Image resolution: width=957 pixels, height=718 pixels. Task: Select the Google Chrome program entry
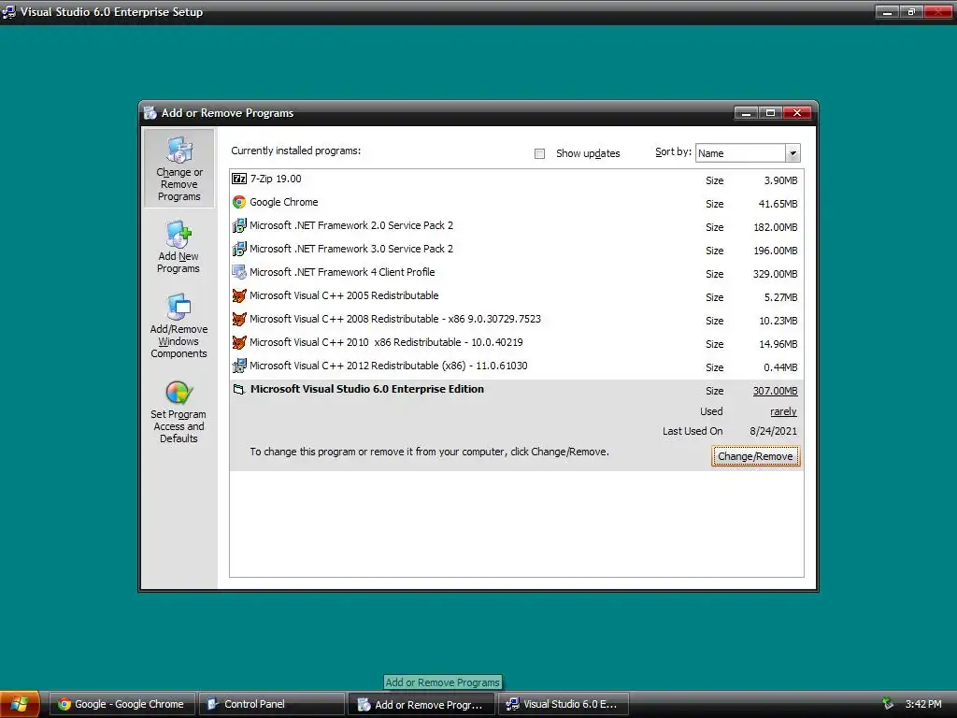516,203
